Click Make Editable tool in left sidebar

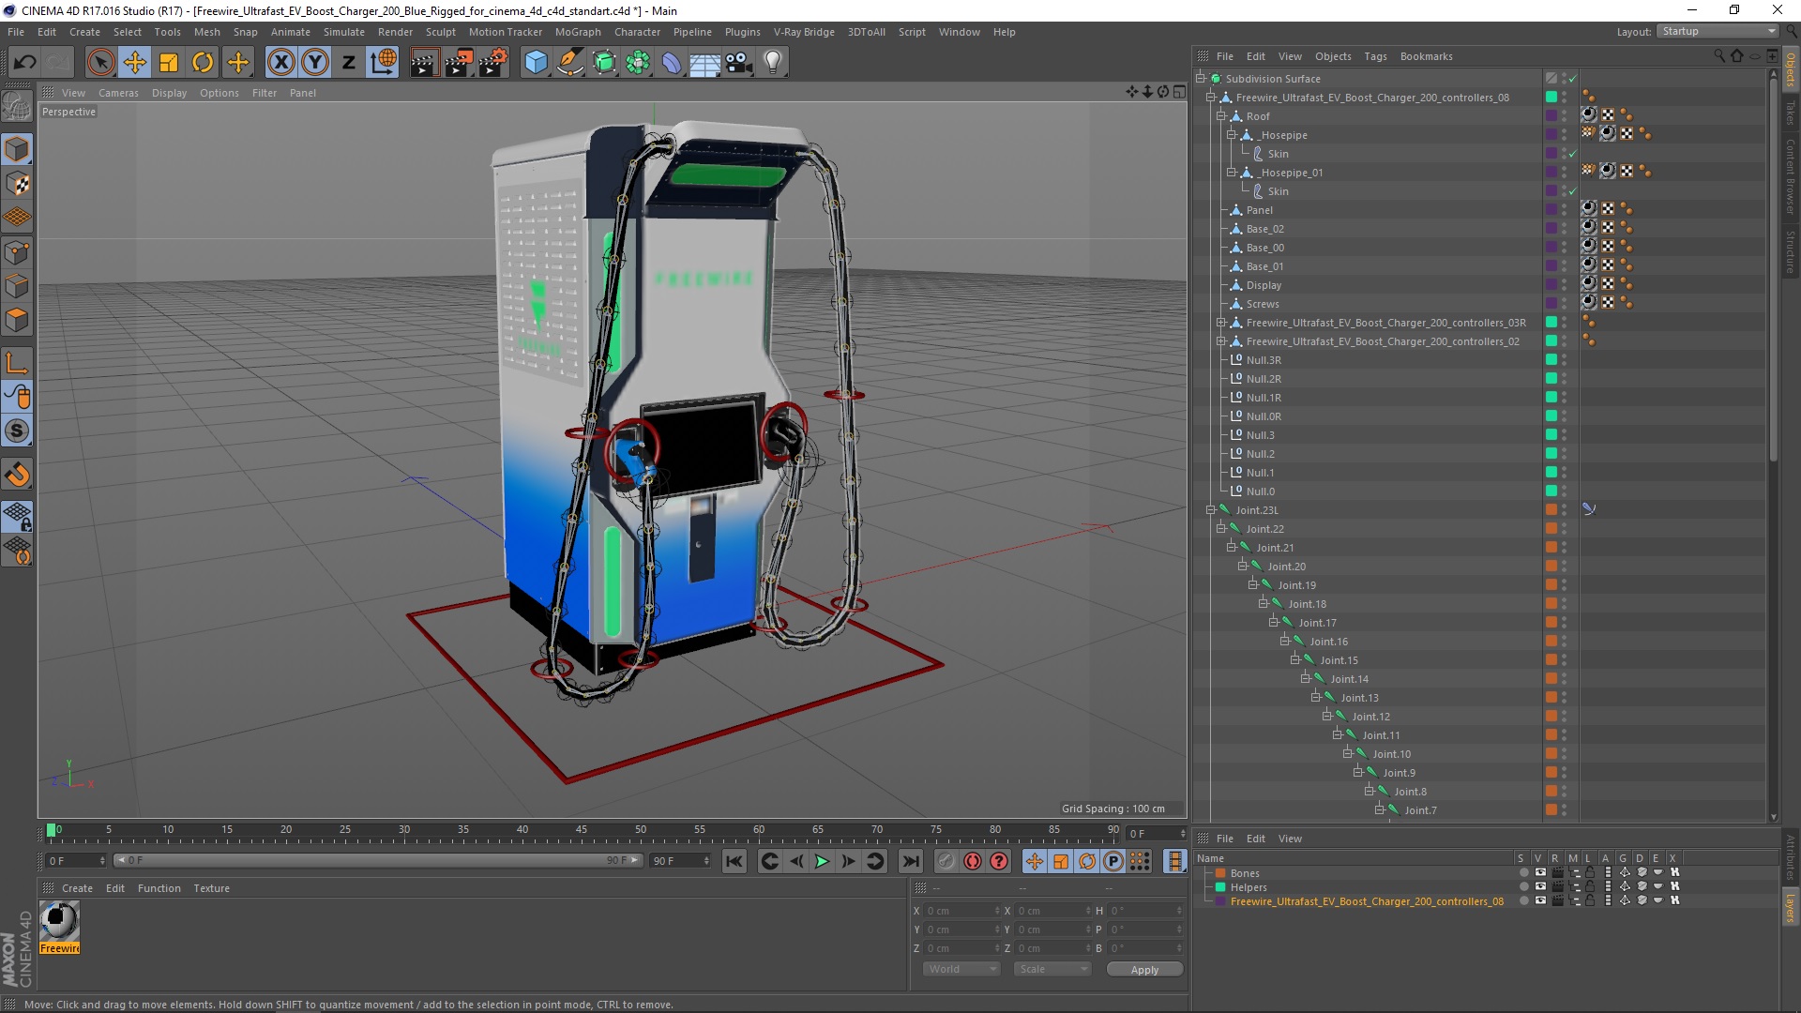click(17, 107)
